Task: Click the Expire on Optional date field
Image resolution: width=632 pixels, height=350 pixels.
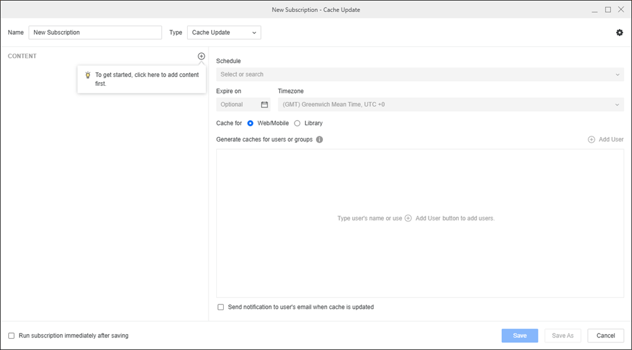Action: click(238, 105)
